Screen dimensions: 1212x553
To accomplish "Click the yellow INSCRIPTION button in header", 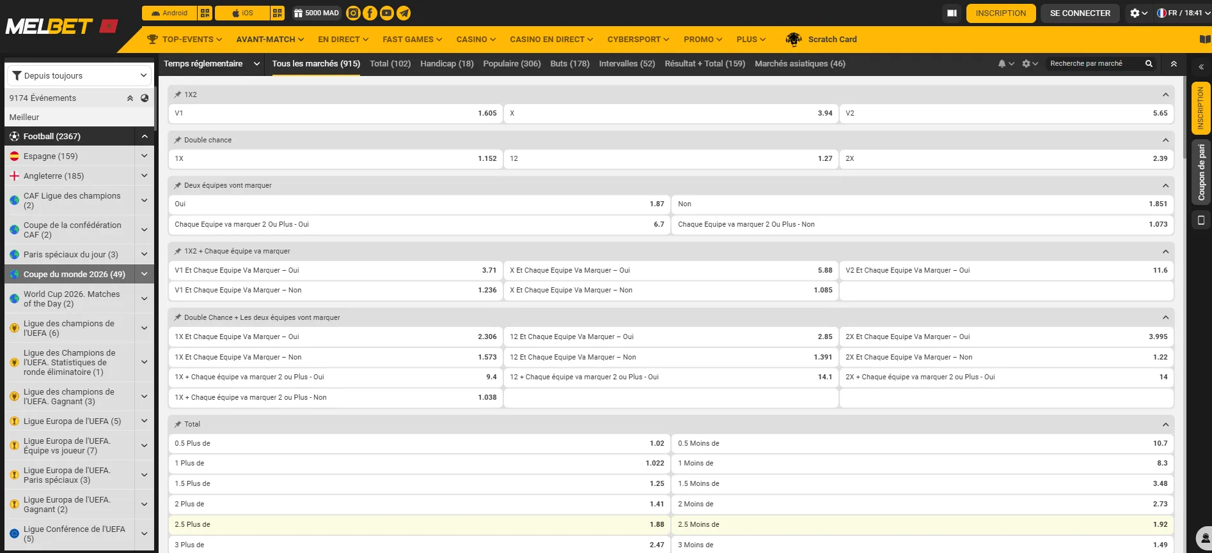I will point(1001,13).
